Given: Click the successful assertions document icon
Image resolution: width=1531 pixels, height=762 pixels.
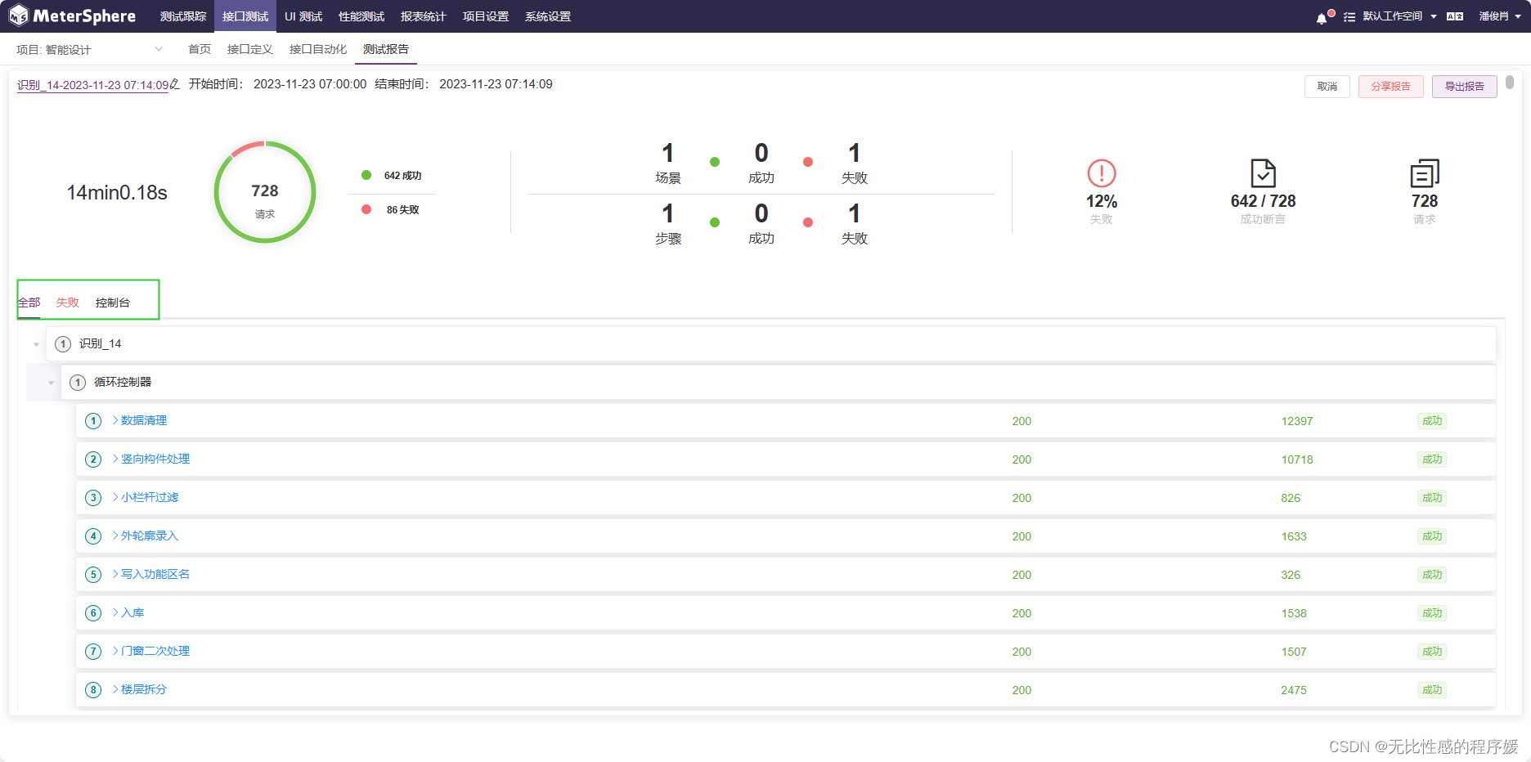Looking at the screenshot, I should (x=1263, y=173).
